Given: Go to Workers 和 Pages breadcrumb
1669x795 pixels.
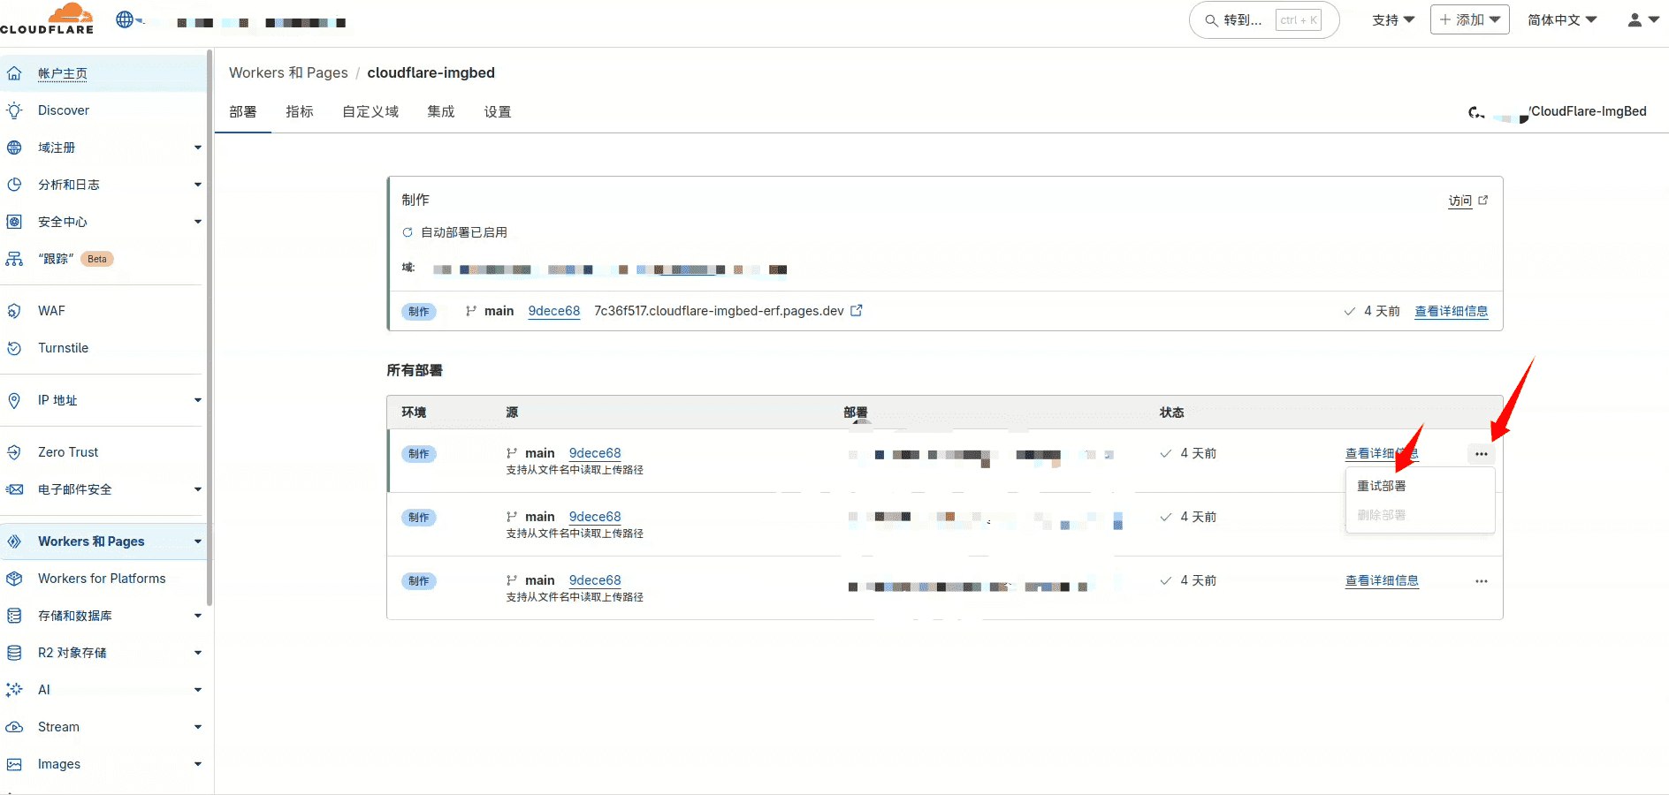Looking at the screenshot, I should click(288, 72).
